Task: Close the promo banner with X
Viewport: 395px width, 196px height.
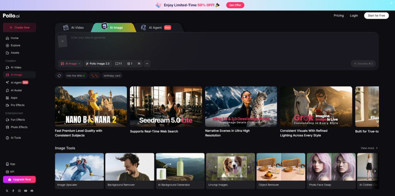Action: [391, 3]
